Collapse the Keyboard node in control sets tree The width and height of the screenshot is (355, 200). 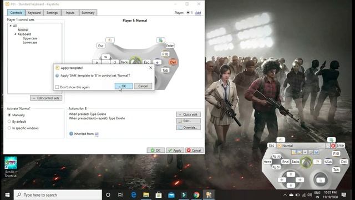point(16,34)
